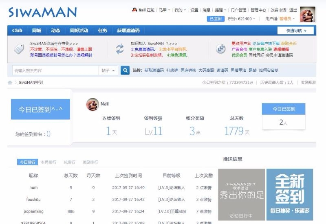
Task: Open the 积分: 621400 dropdown
Action: pos(241,19)
